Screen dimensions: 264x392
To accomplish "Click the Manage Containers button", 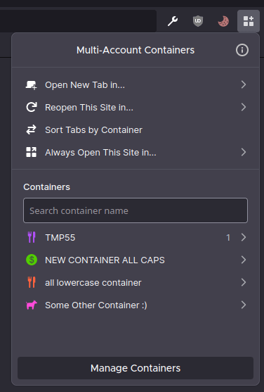I will tap(136, 368).
